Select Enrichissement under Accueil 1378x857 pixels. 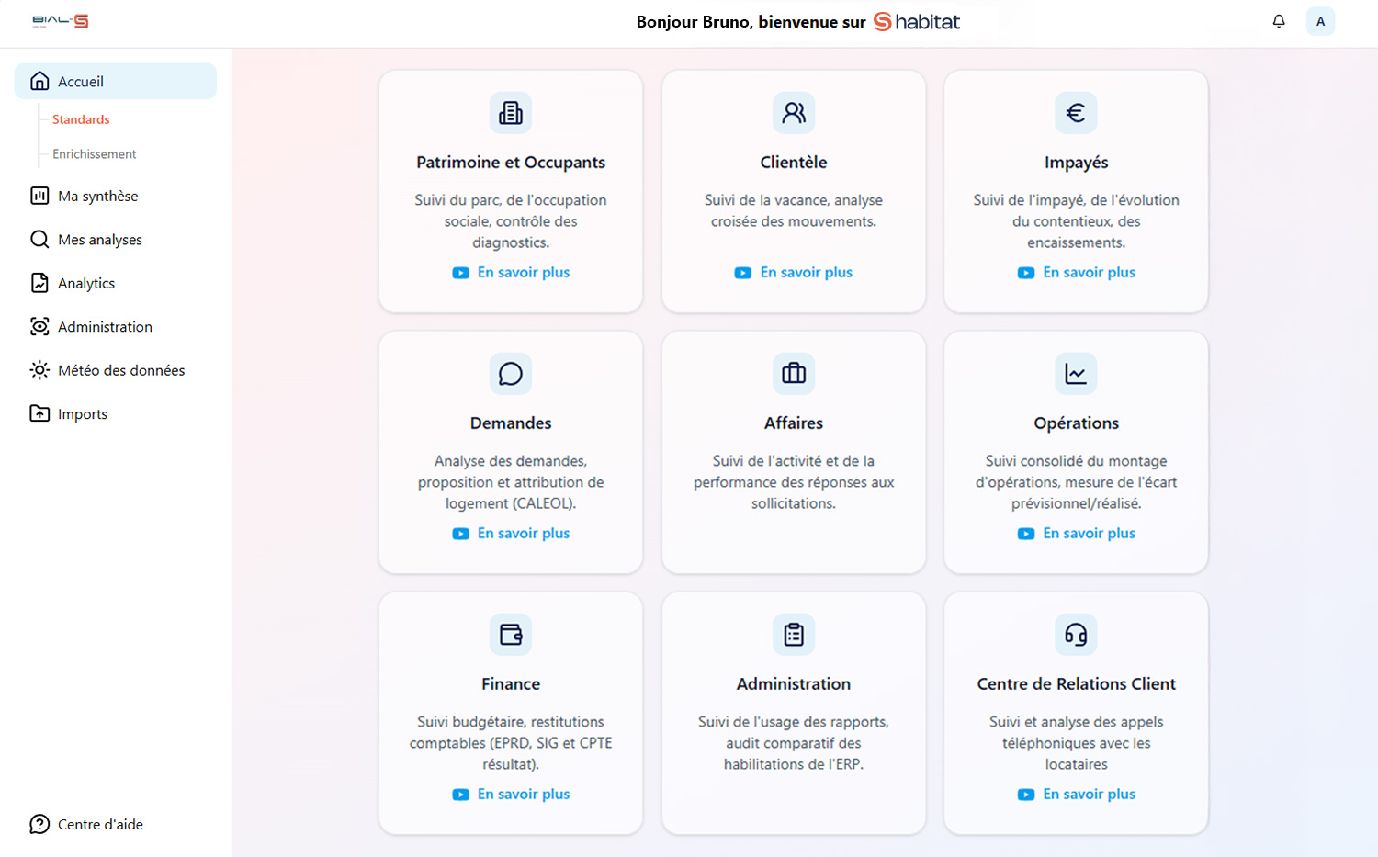(x=94, y=154)
